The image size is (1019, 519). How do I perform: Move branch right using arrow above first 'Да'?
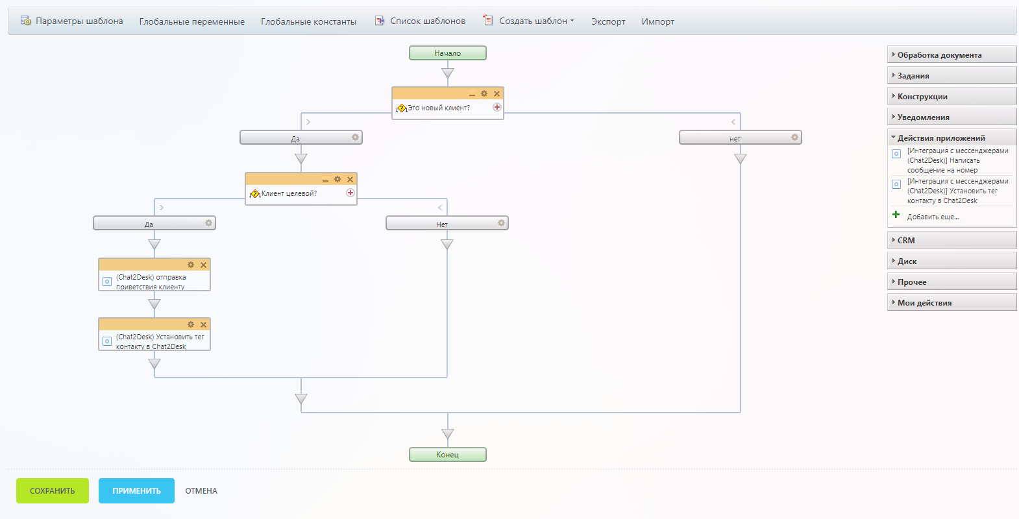point(308,122)
